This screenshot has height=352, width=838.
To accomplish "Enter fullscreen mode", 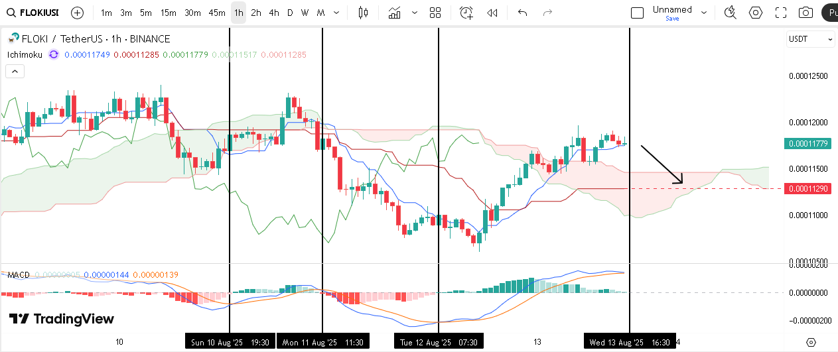I will click(x=781, y=13).
